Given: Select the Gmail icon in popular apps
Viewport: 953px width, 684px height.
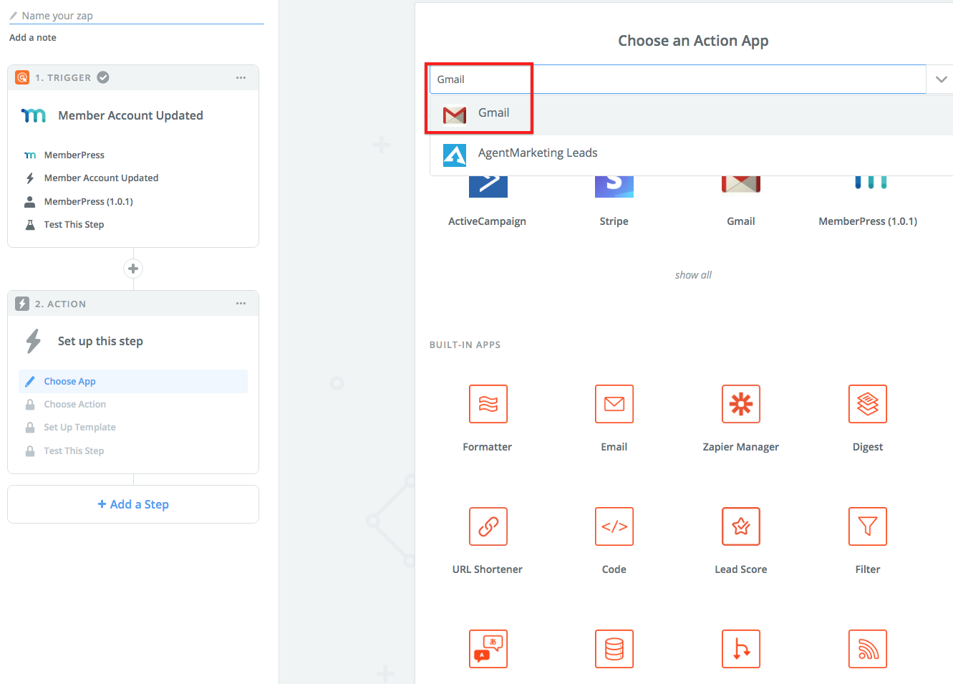Looking at the screenshot, I should point(740,185).
